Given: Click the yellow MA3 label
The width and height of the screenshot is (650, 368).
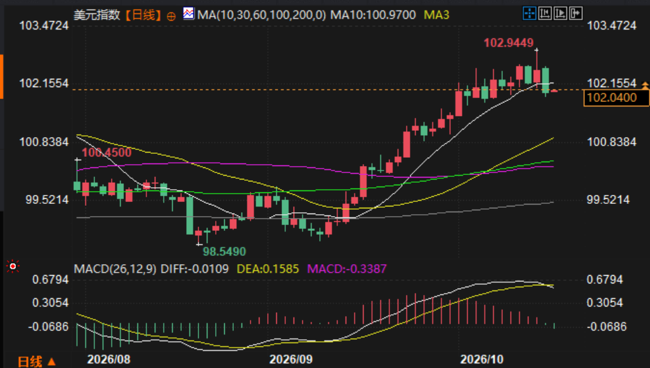Looking at the screenshot, I should pyautogui.click(x=437, y=15).
